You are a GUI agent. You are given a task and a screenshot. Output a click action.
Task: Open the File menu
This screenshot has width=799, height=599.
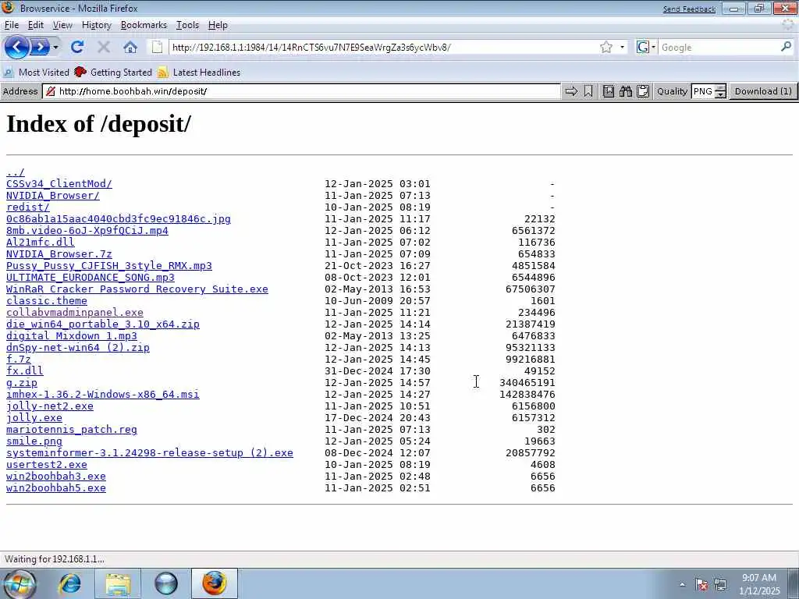[x=11, y=25]
